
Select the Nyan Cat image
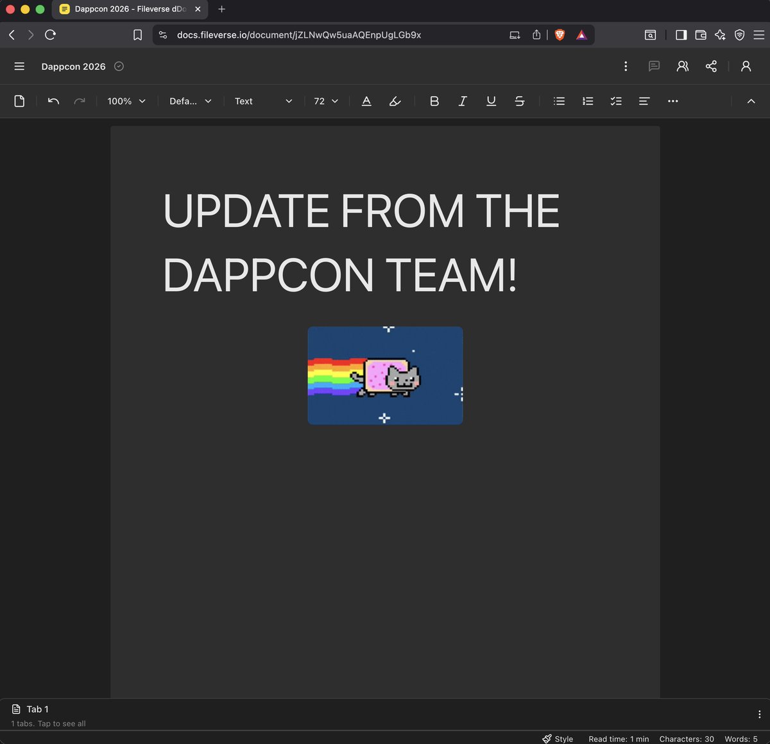click(385, 376)
